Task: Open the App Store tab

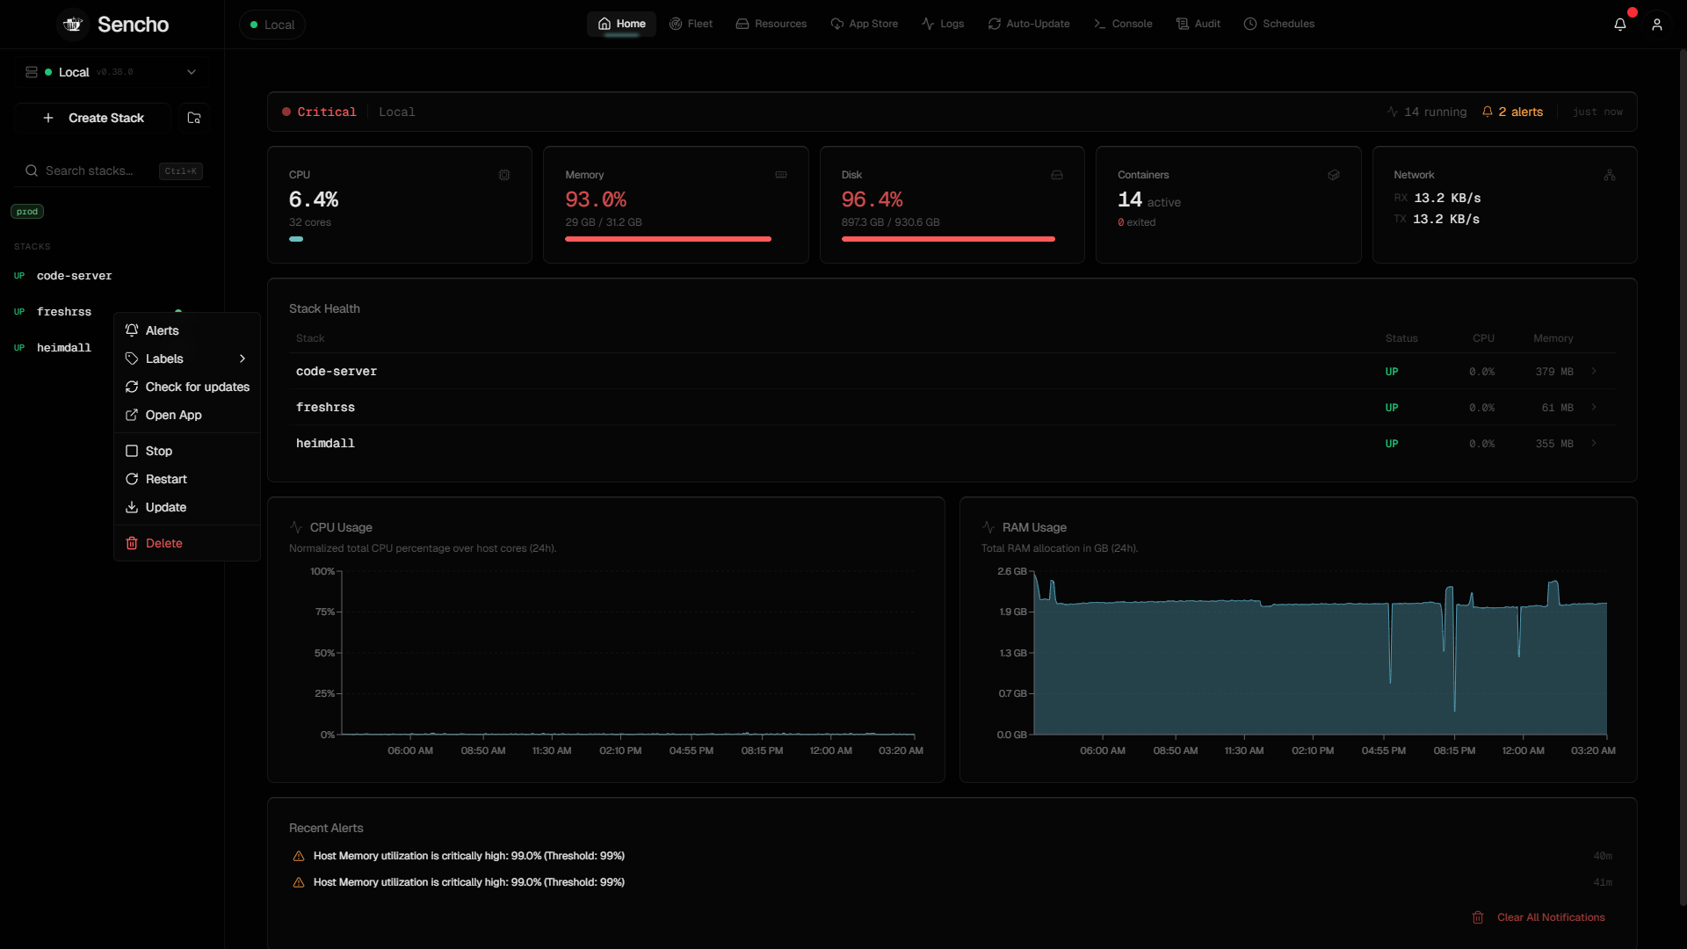Action: click(865, 24)
